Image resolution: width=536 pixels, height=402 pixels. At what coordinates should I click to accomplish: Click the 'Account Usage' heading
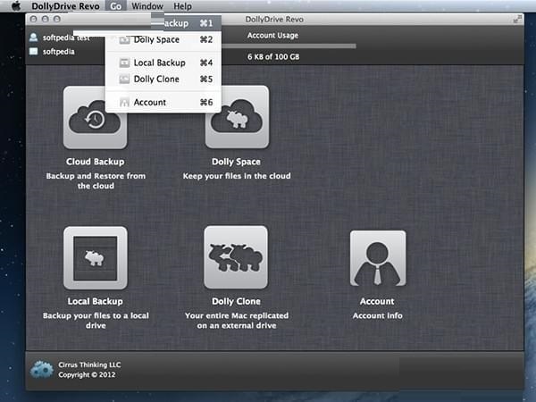tap(272, 36)
